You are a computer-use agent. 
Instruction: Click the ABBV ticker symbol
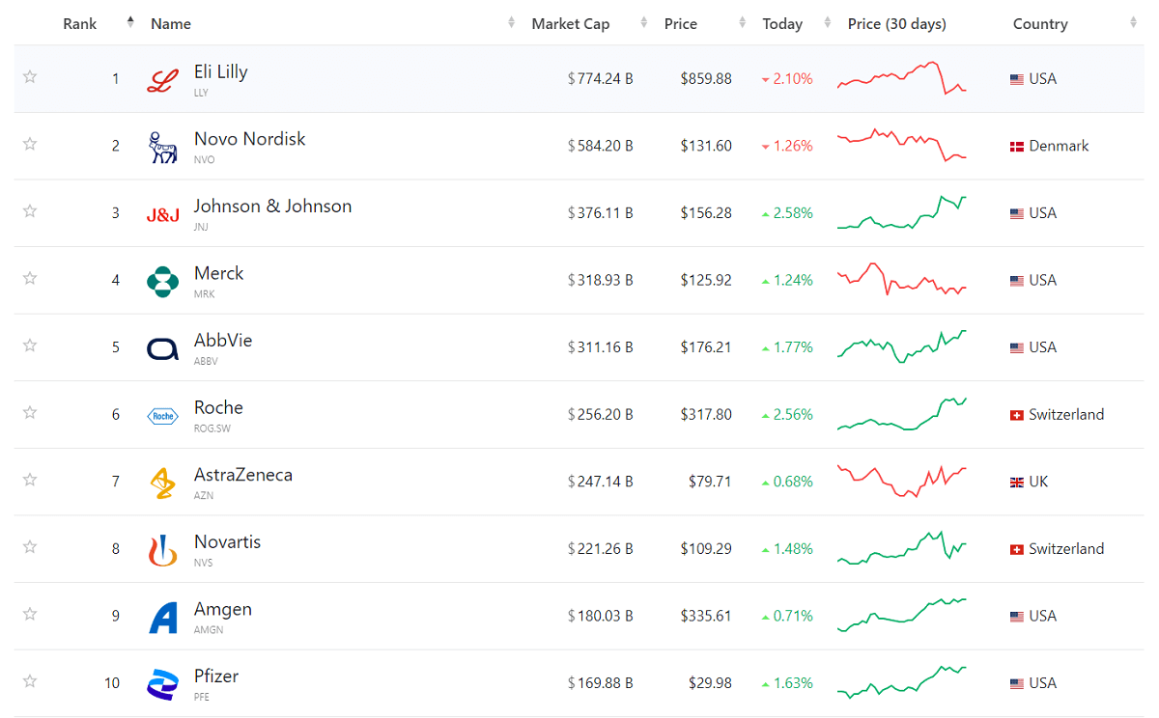pyautogui.click(x=206, y=361)
